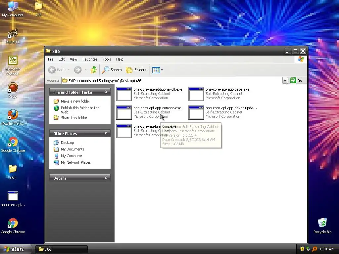Open the Recycle Bin

322,226
